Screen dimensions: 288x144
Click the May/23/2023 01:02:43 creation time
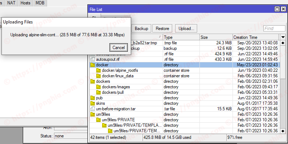257,65
